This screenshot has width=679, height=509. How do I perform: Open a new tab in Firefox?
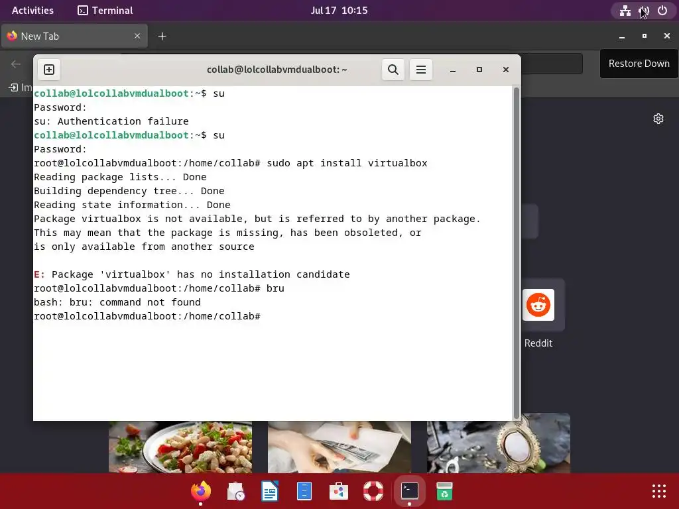162,36
